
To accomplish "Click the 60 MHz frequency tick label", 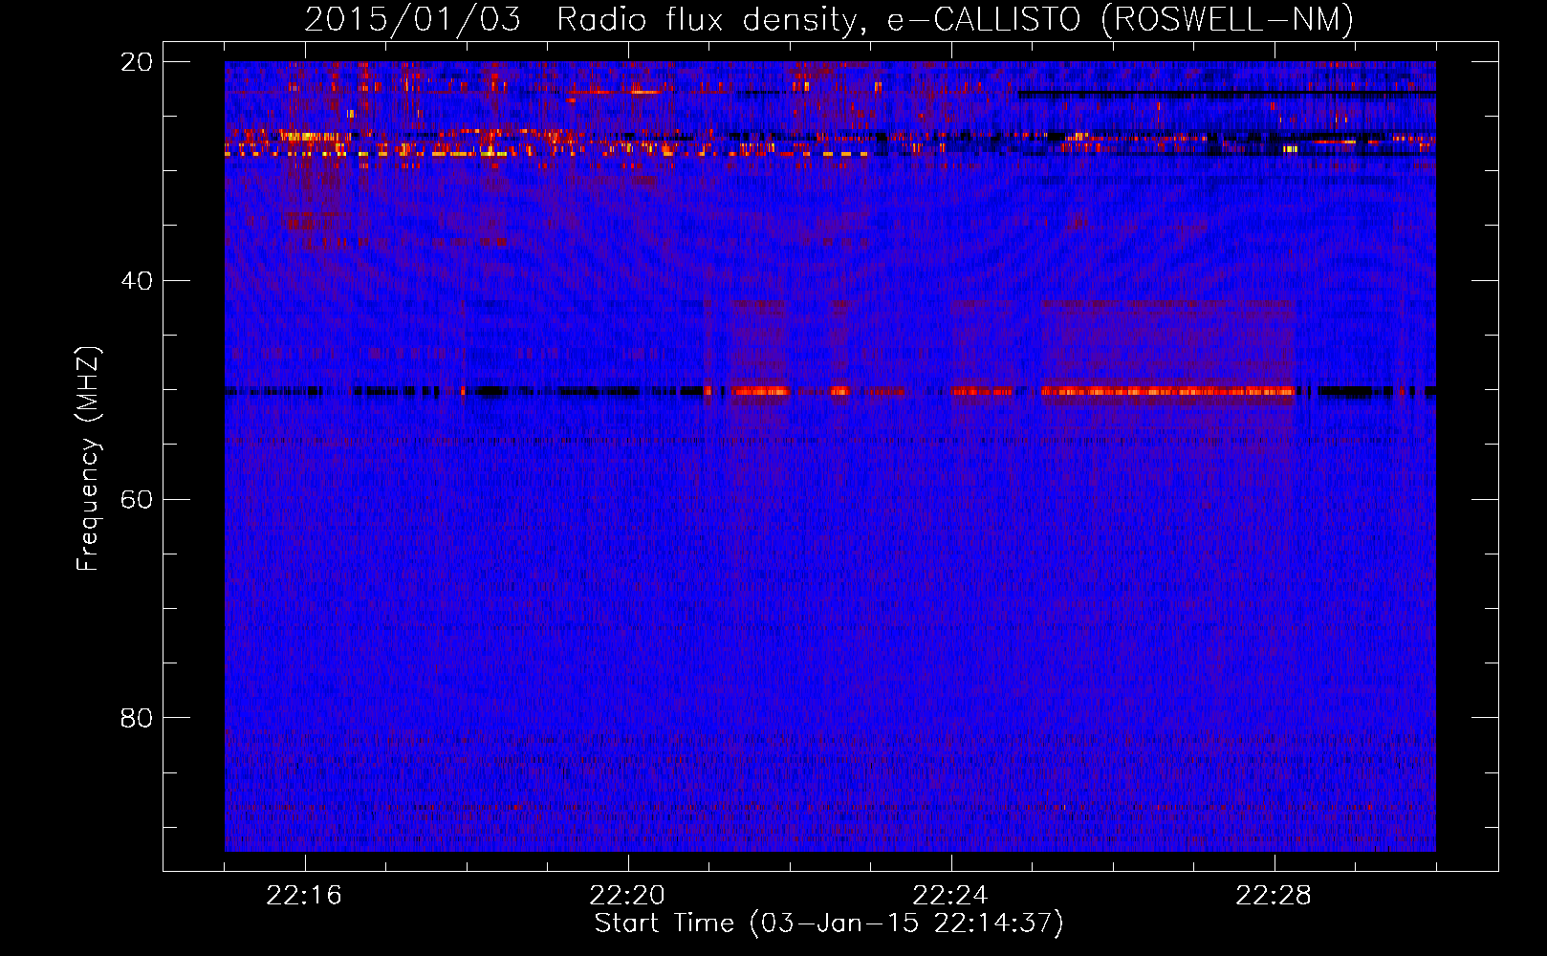I will point(137,500).
